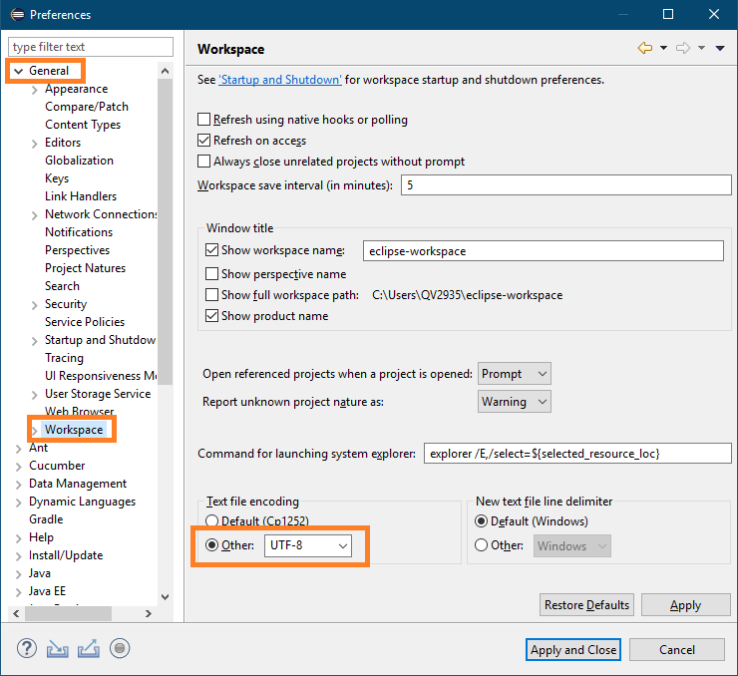Open the 'Startup and Shutdown' link
The height and width of the screenshot is (676, 738).
click(x=280, y=80)
